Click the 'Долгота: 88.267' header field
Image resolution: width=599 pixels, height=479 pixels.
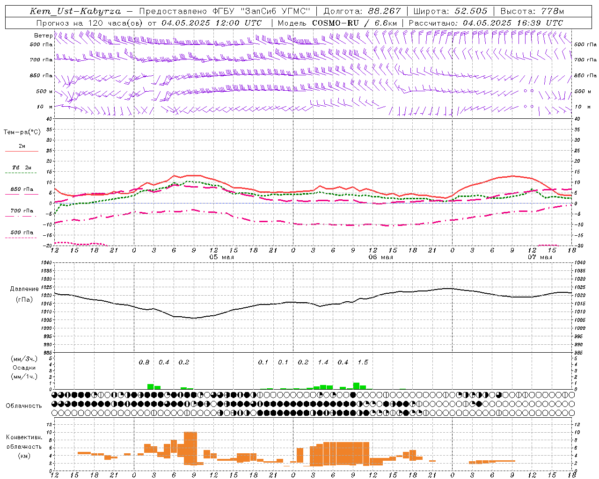point(362,11)
